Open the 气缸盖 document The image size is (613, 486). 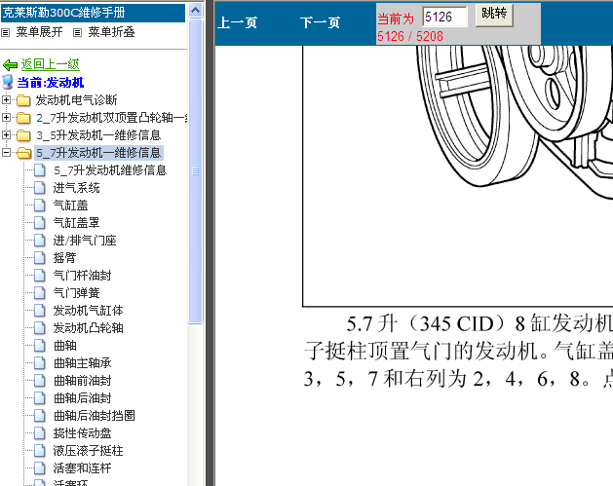click(71, 206)
